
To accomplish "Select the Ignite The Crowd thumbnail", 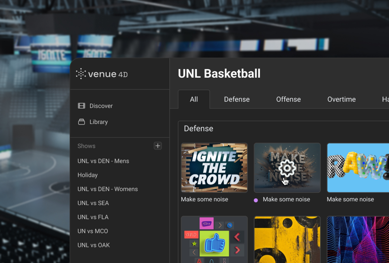I will [x=214, y=168].
